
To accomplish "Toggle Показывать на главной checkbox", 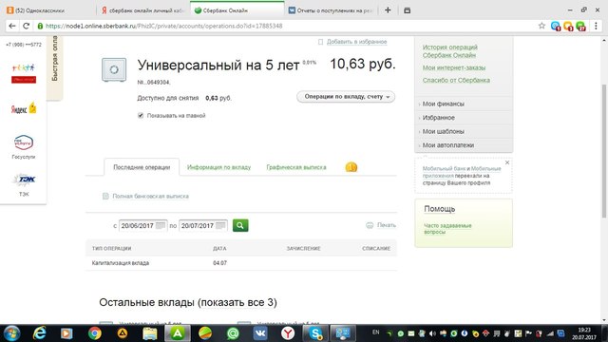I will (x=141, y=116).
